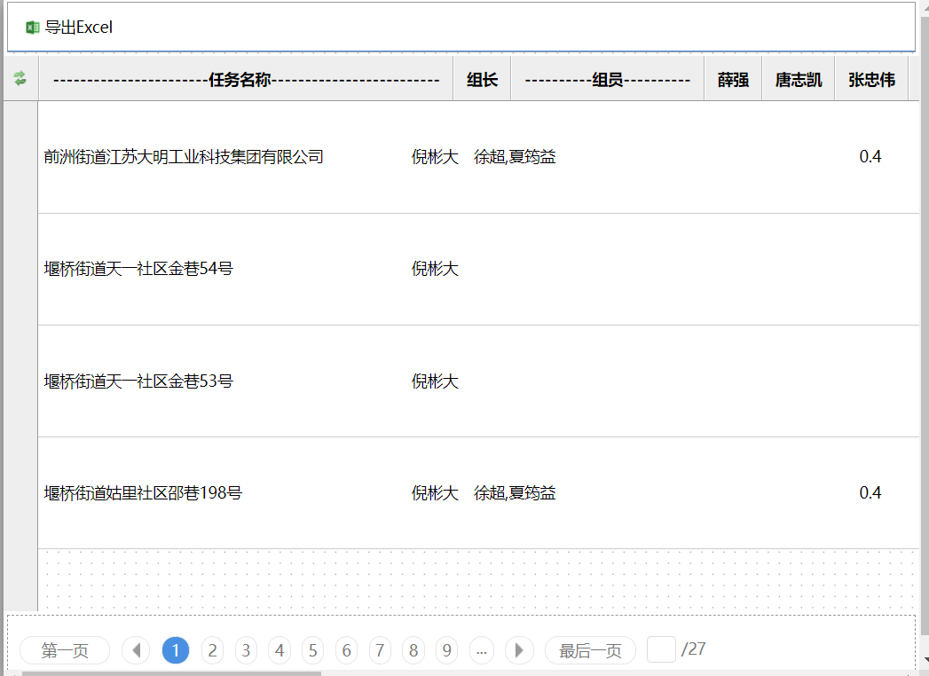Go to next page arrow
Screen dimensions: 929x676
[x=519, y=650]
